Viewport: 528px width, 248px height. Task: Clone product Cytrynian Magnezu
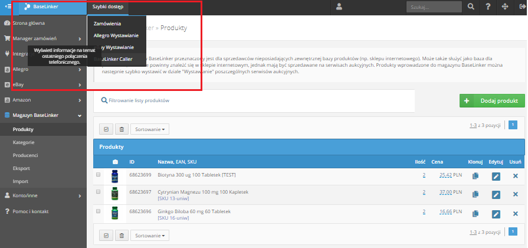(x=475, y=194)
